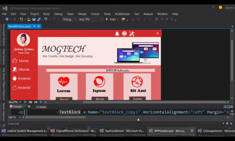235x141 pixels.
Task: Save the current file with disk icon
Action: (x=34, y=19)
